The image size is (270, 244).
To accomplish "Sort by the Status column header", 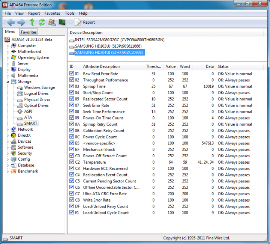I will click(x=239, y=66).
